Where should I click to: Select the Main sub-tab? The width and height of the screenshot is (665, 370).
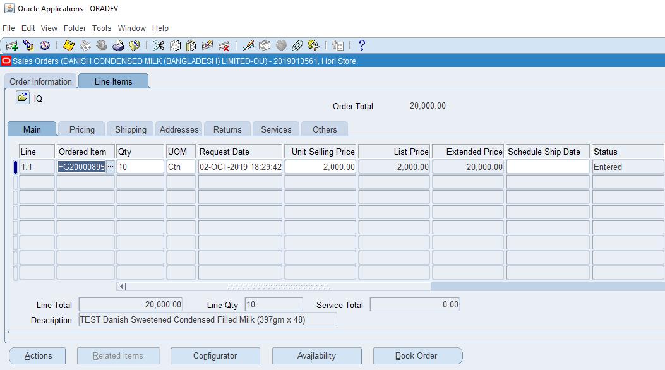(32, 129)
